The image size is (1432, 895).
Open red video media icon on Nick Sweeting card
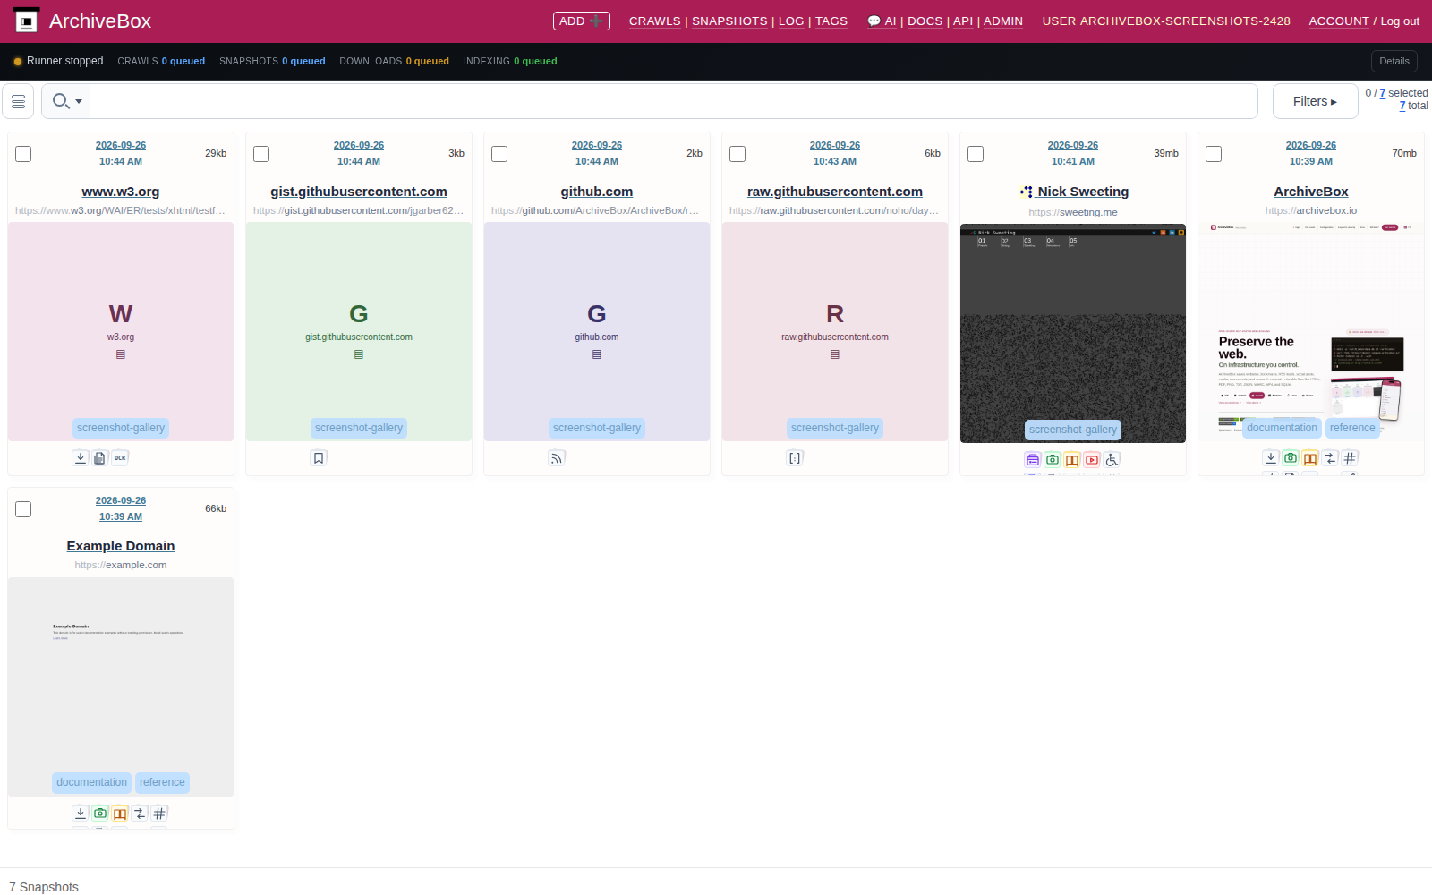[x=1092, y=459]
